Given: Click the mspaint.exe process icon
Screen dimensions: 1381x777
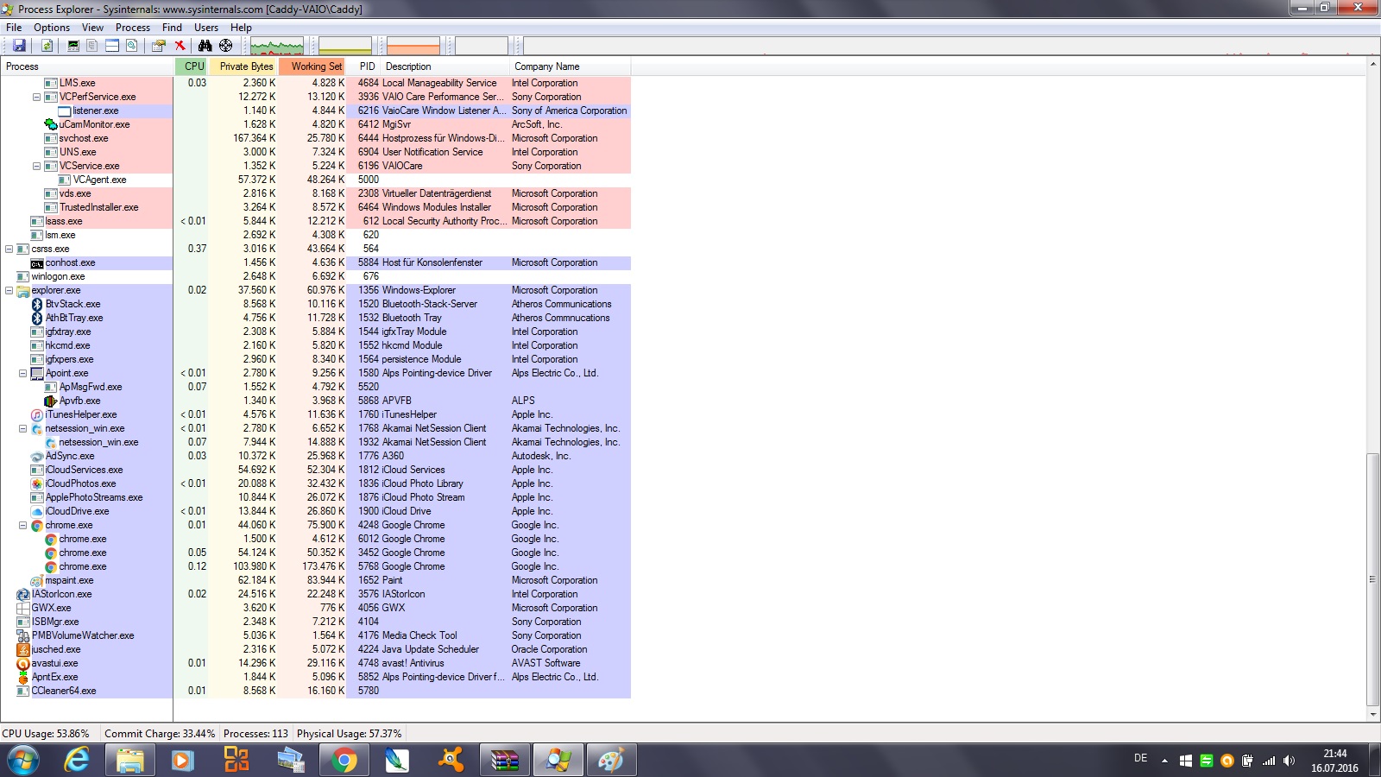Looking at the screenshot, I should (37, 580).
